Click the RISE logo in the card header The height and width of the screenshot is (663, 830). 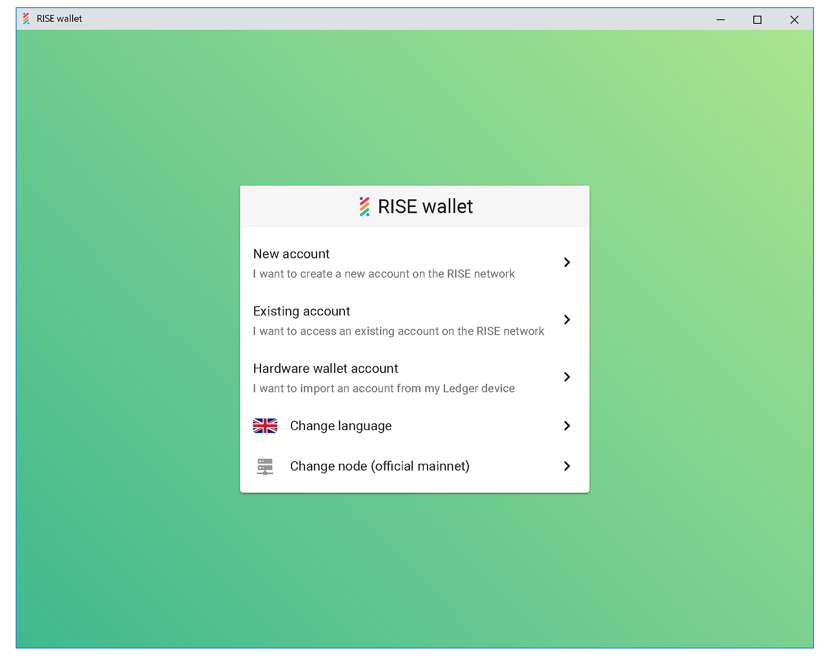click(x=364, y=206)
